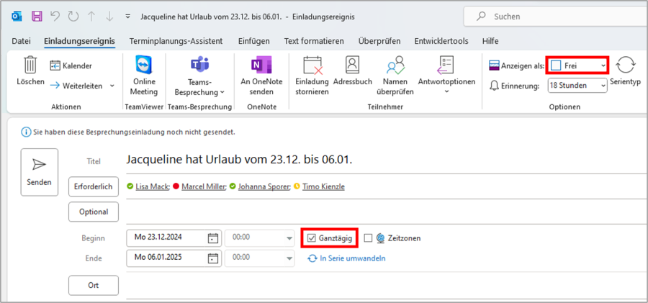The height and width of the screenshot is (303, 648).
Task: Click the Ort location button
Action: coord(94,285)
